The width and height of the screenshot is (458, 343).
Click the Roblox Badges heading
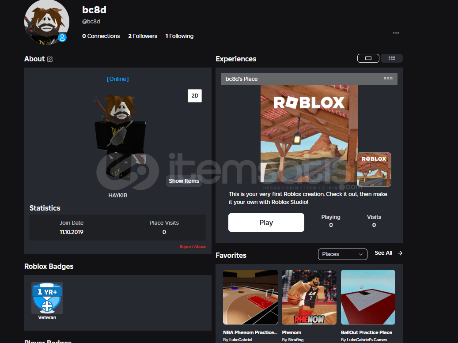(x=49, y=266)
